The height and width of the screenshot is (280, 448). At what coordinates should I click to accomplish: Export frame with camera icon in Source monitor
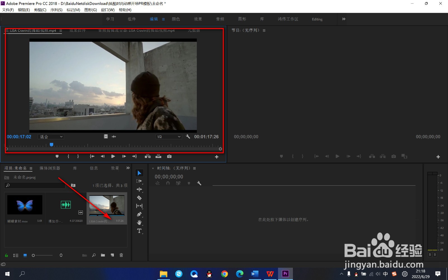169,156
